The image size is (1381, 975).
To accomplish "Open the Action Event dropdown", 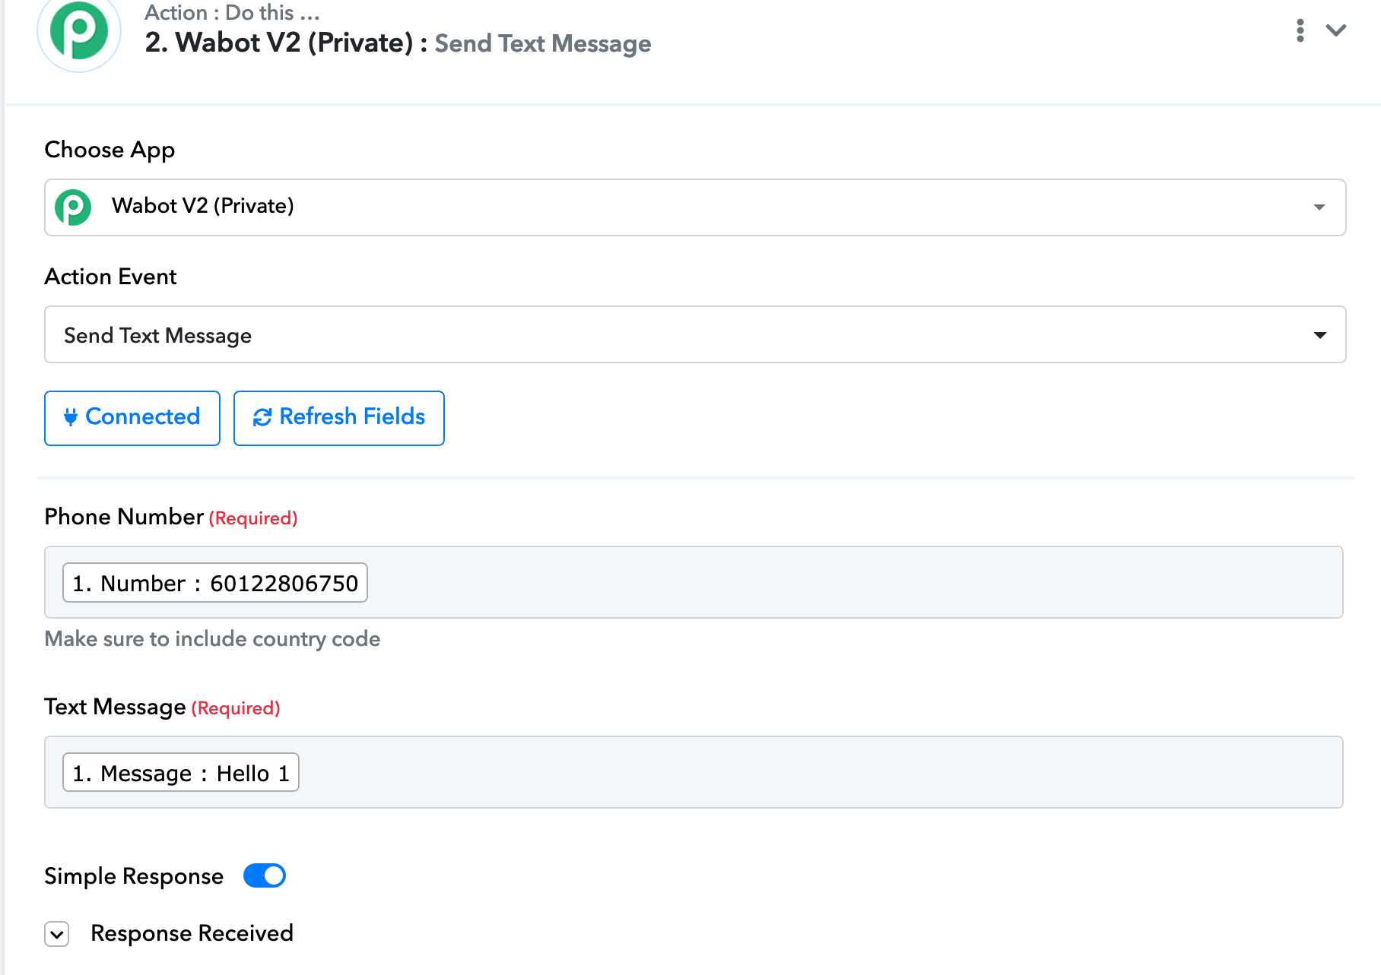I will tap(695, 334).
